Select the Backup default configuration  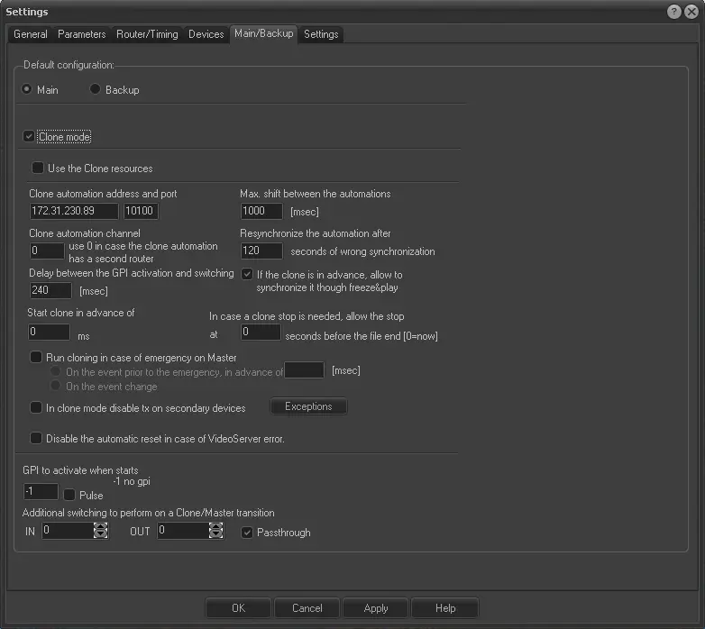(x=96, y=90)
